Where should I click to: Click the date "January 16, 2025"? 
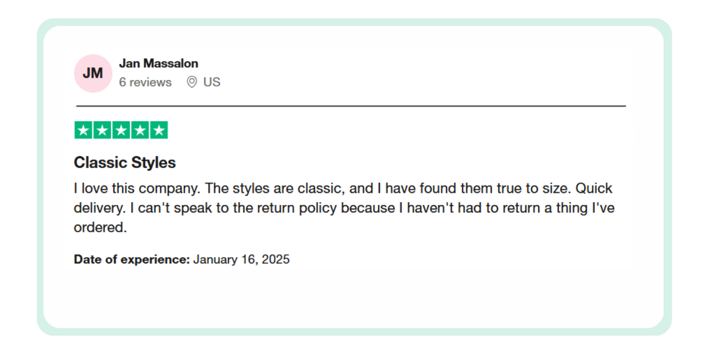point(241,259)
